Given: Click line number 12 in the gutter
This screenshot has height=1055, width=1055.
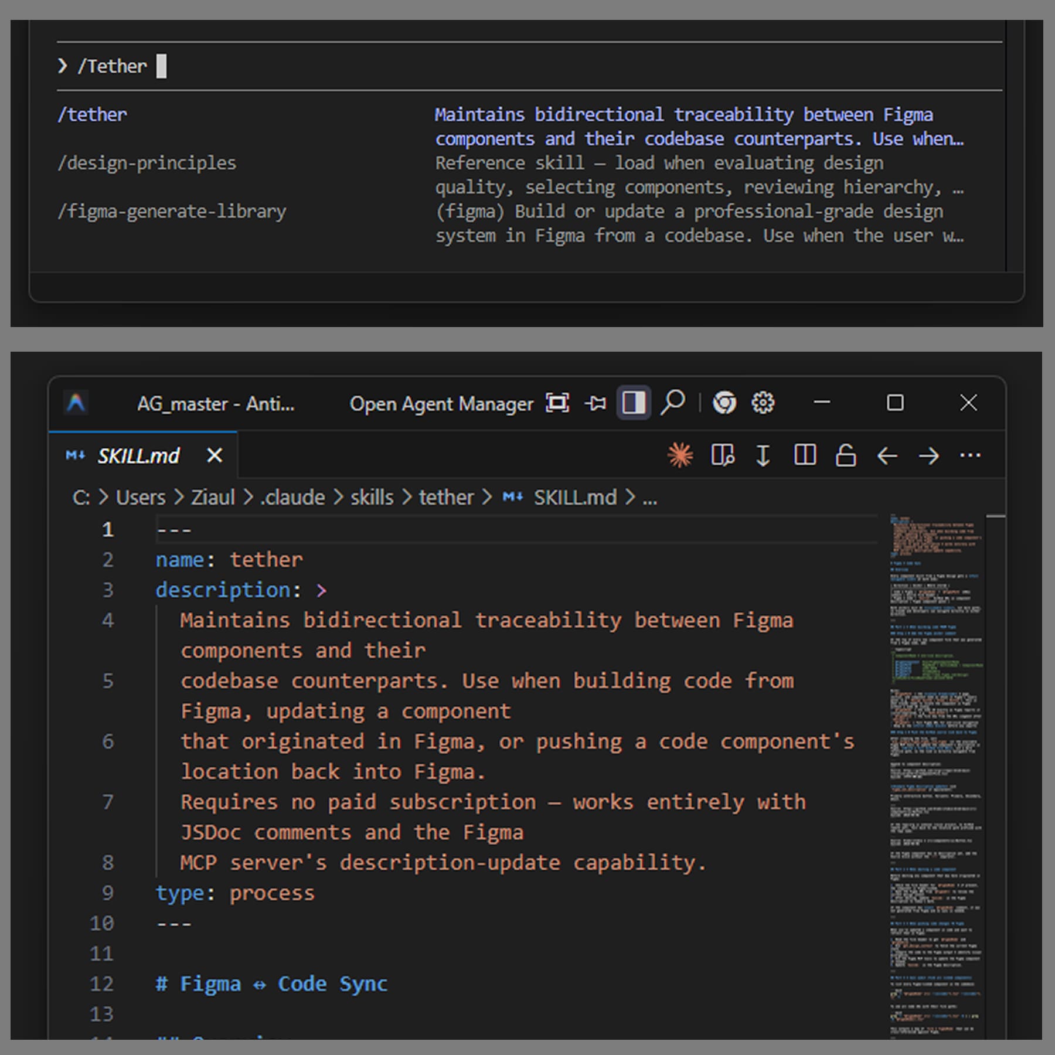Looking at the screenshot, I should [101, 983].
